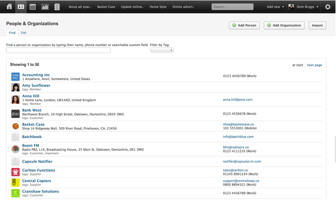Image resolution: width=336 pixels, height=201 pixels.
Task: Go to the Home dashboard icon
Action: 9,7
